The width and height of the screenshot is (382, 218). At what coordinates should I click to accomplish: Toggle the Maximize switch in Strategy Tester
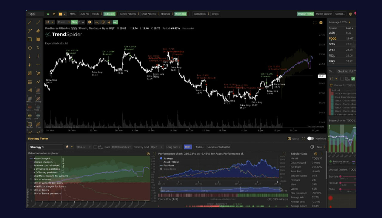310,139
